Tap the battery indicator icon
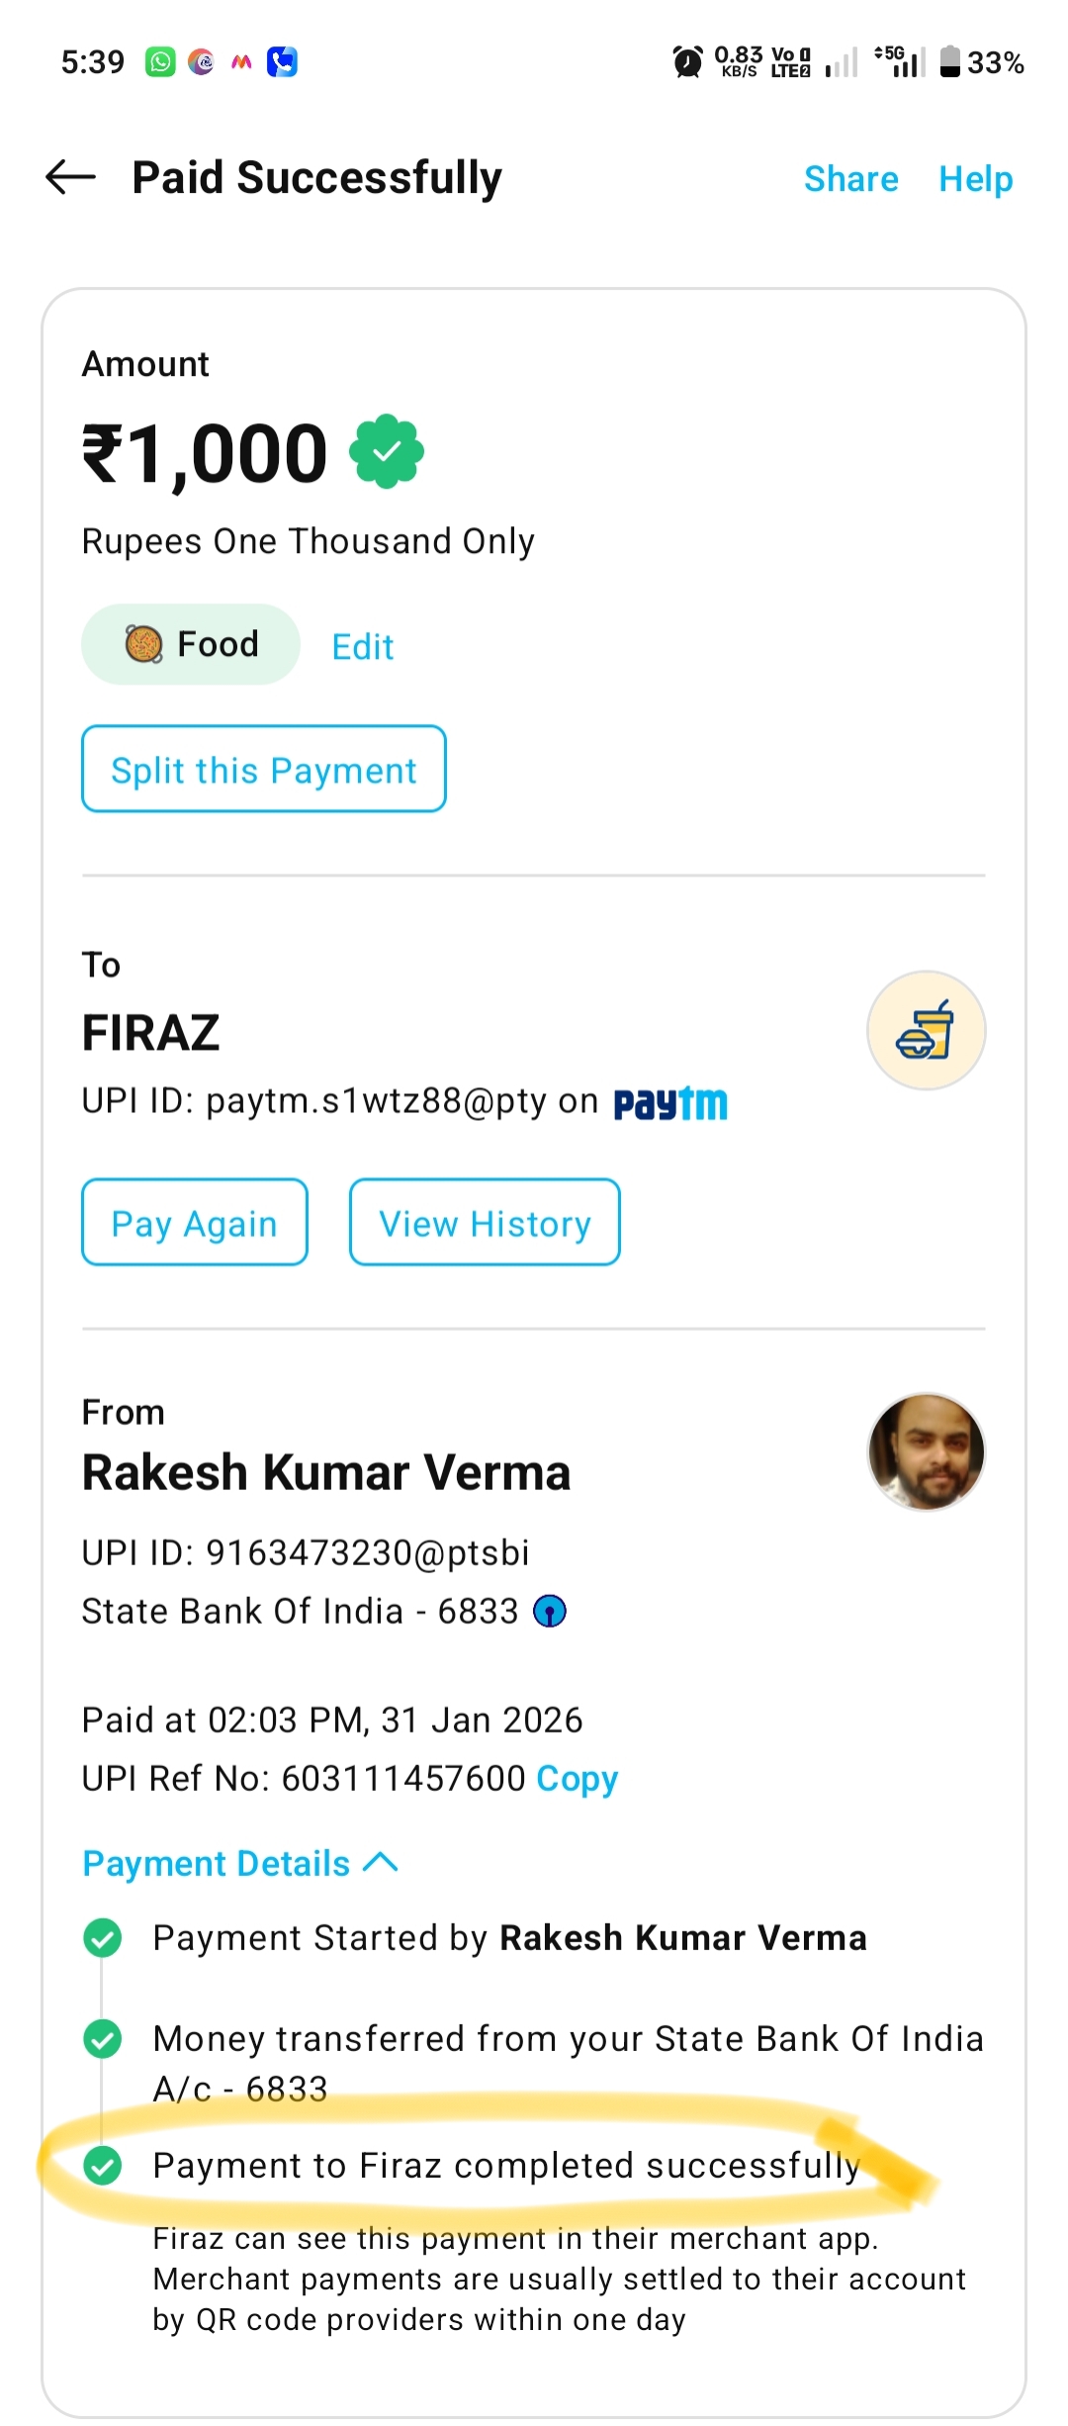Image resolution: width=1068 pixels, height=2426 pixels. coord(949,62)
